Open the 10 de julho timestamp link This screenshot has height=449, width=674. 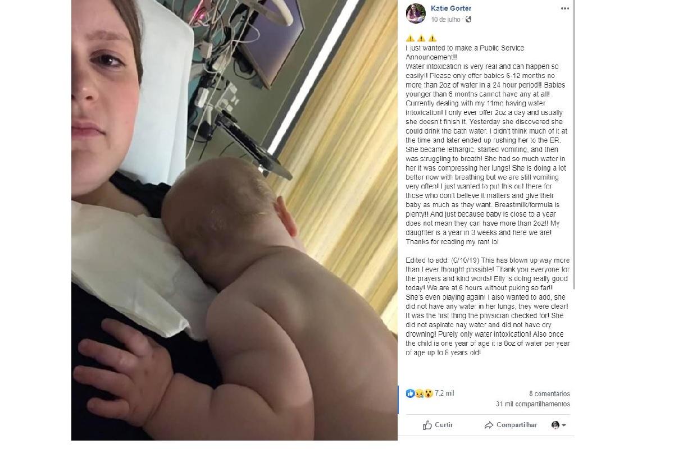(446, 20)
